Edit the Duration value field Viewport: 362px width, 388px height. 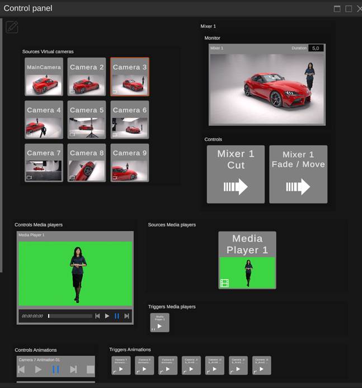316,48
